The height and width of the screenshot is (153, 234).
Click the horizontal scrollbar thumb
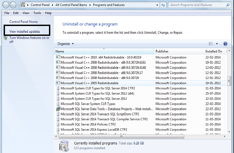[x=121, y=136]
